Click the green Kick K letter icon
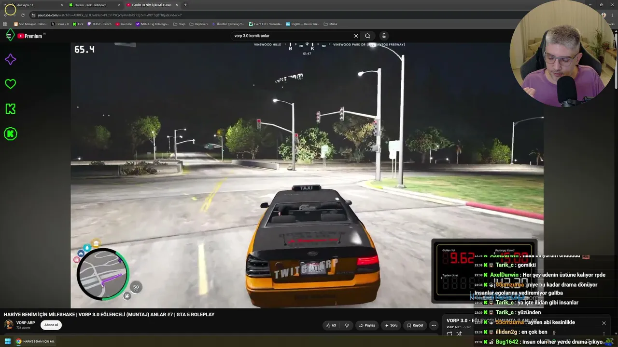Screen dimensions: 618x347 pos(10,109)
